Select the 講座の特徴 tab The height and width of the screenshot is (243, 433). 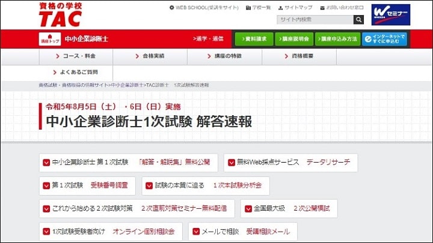(224, 56)
